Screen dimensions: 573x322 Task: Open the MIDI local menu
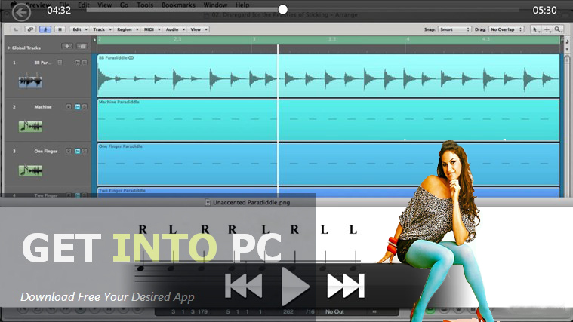[x=152, y=29]
